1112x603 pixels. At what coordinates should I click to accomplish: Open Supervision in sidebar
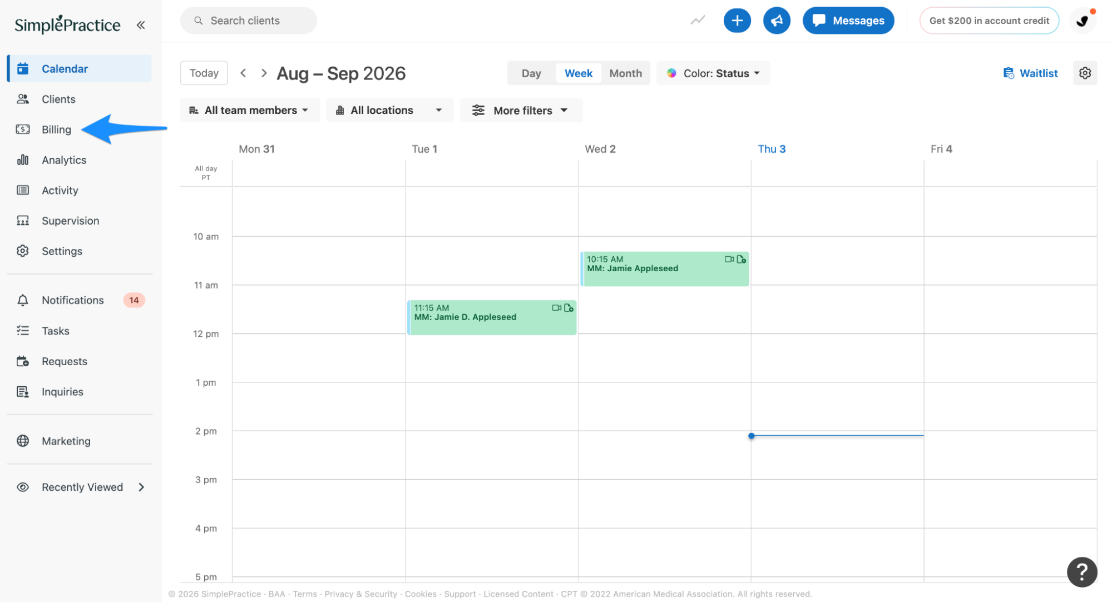pos(80,221)
